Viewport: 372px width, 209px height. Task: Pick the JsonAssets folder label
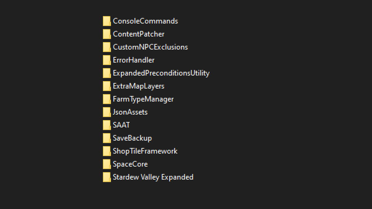click(130, 112)
